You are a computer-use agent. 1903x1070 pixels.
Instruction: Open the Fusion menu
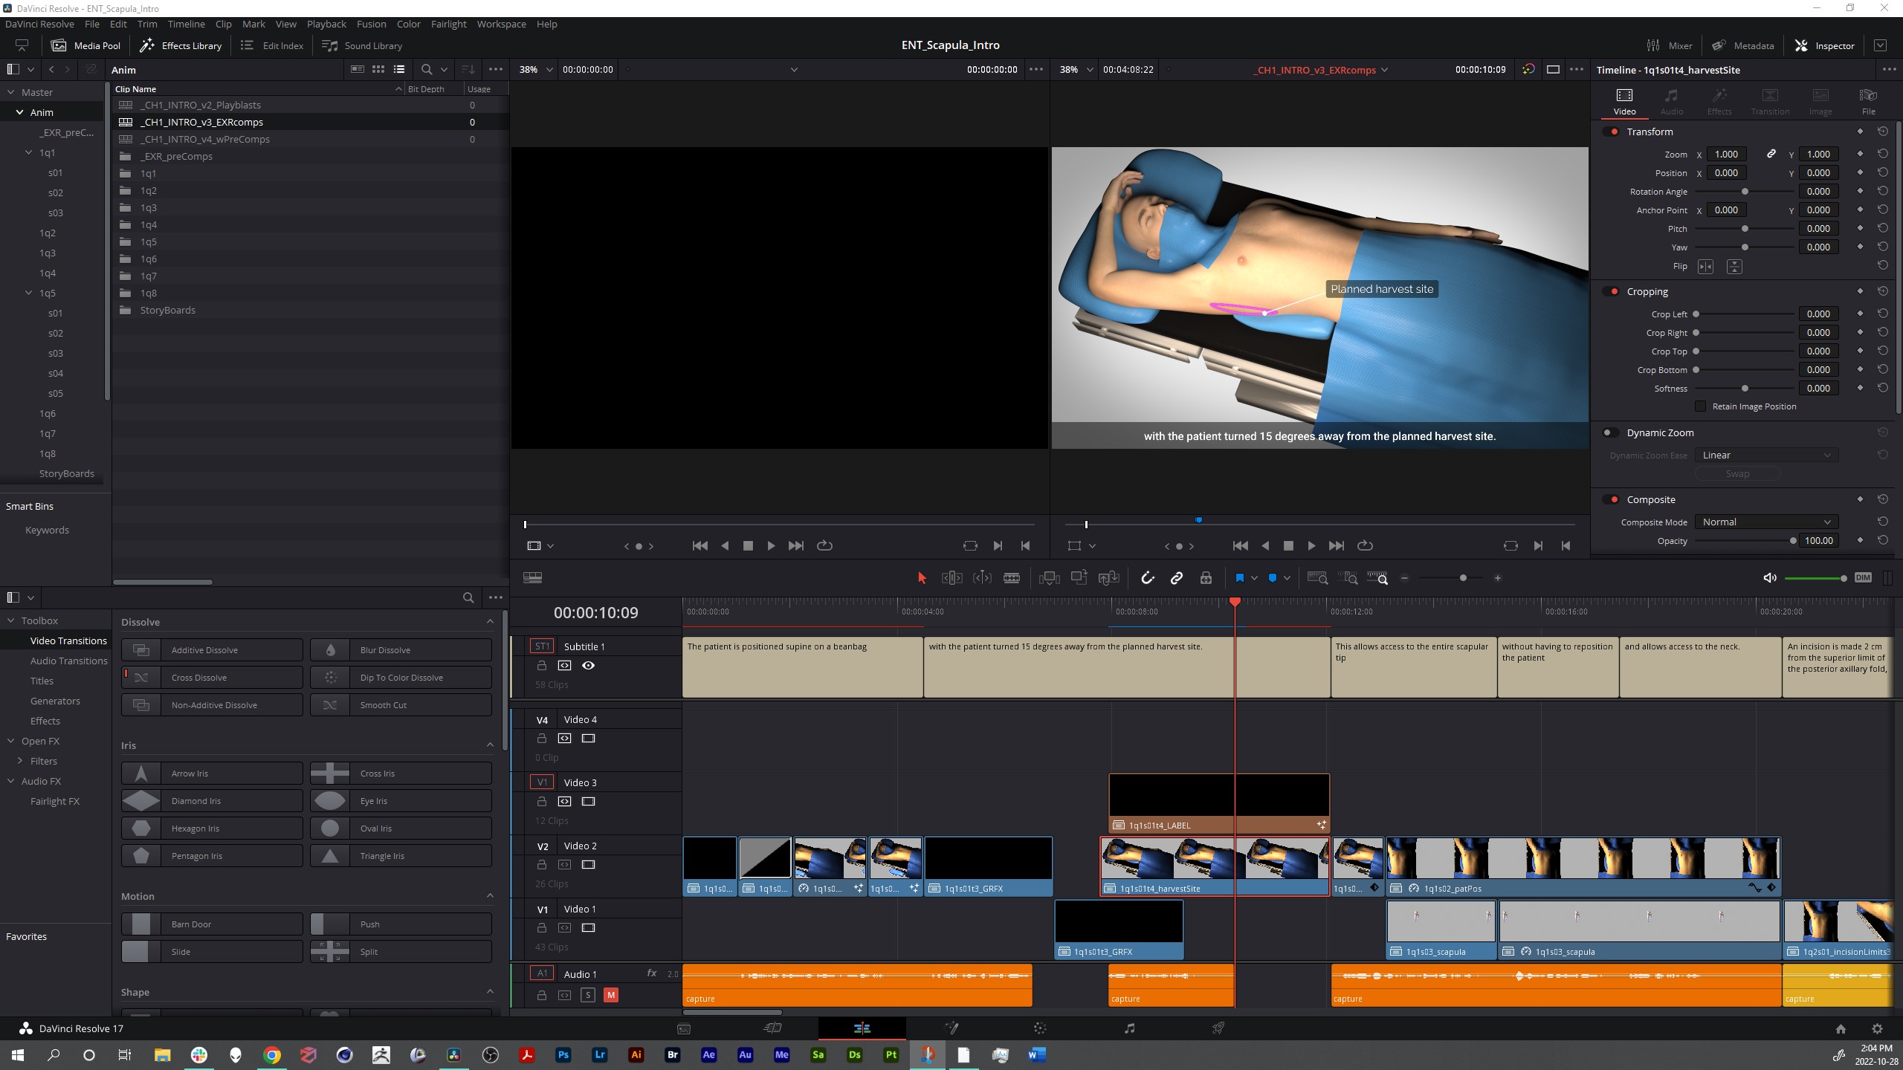pos(371,24)
